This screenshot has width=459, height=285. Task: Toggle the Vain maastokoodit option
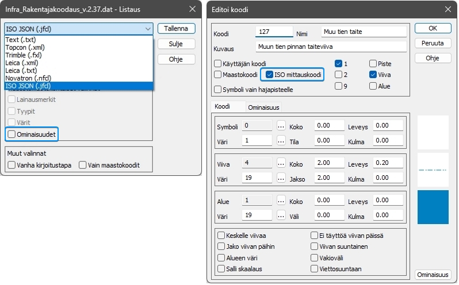pyautogui.click(x=83, y=165)
